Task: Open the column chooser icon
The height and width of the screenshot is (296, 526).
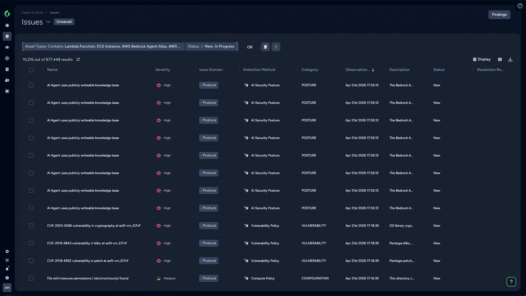Action: (x=500, y=59)
